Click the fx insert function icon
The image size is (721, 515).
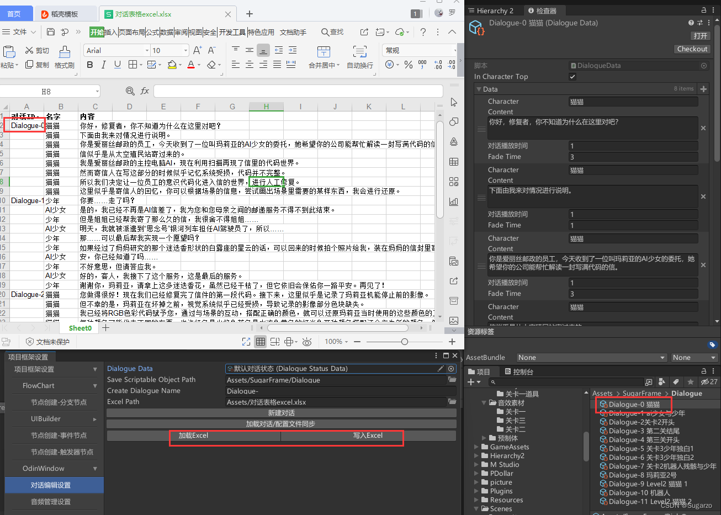point(145,91)
